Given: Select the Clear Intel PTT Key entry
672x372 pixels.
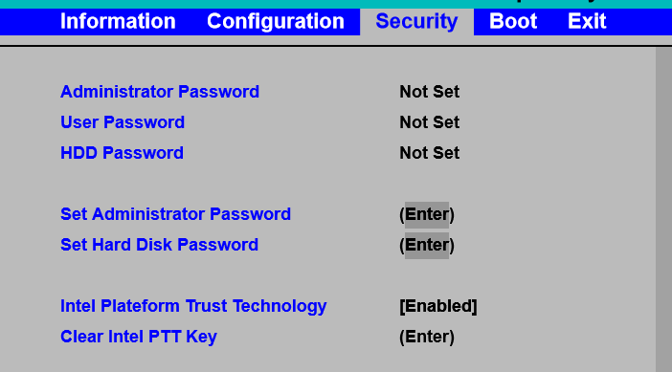Looking at the screenshot, I should [x=139, y=337].
